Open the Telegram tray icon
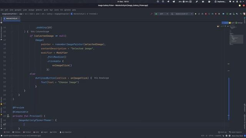 168,2
